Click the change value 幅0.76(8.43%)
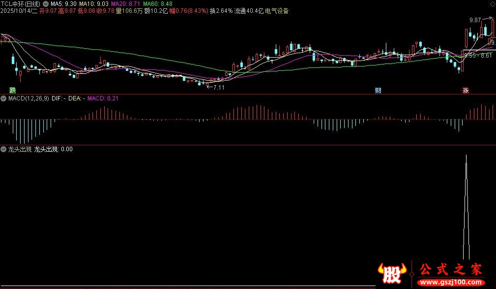This screenshot has width=496, height=289. (x=189, y=11)
